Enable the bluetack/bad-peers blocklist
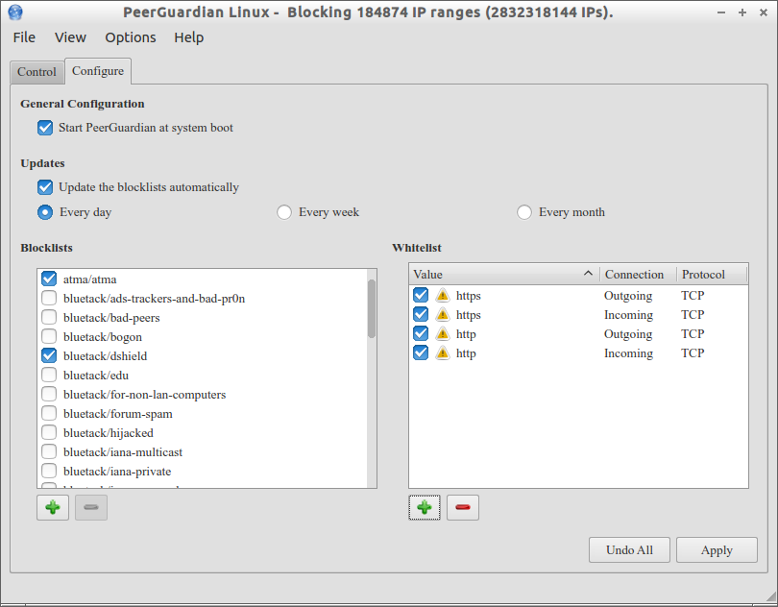778x607 pixels. [x=49, y=317]
